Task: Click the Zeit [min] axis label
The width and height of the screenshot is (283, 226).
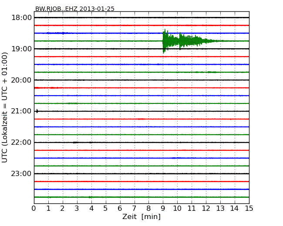Action: (141, 216)
